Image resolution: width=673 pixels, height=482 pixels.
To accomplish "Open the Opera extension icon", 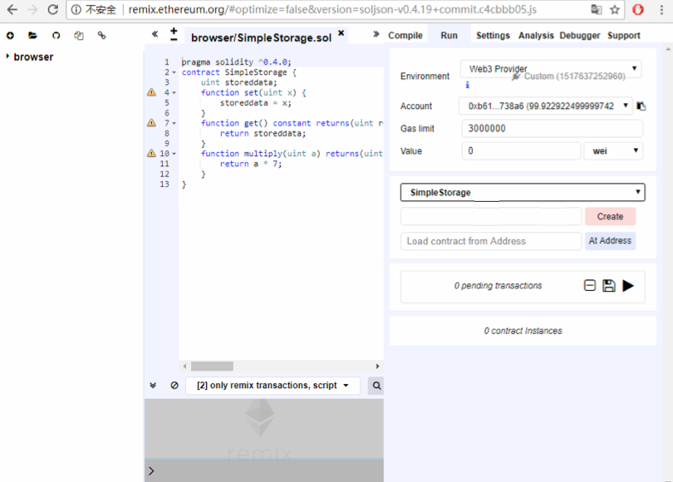I will tap(638, 9).
